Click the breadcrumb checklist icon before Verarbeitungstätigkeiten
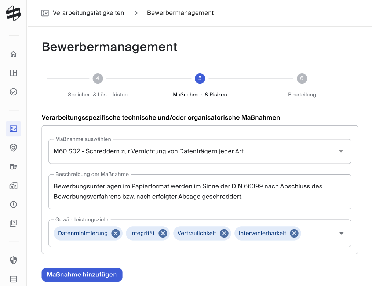 (x=45, y=13)
